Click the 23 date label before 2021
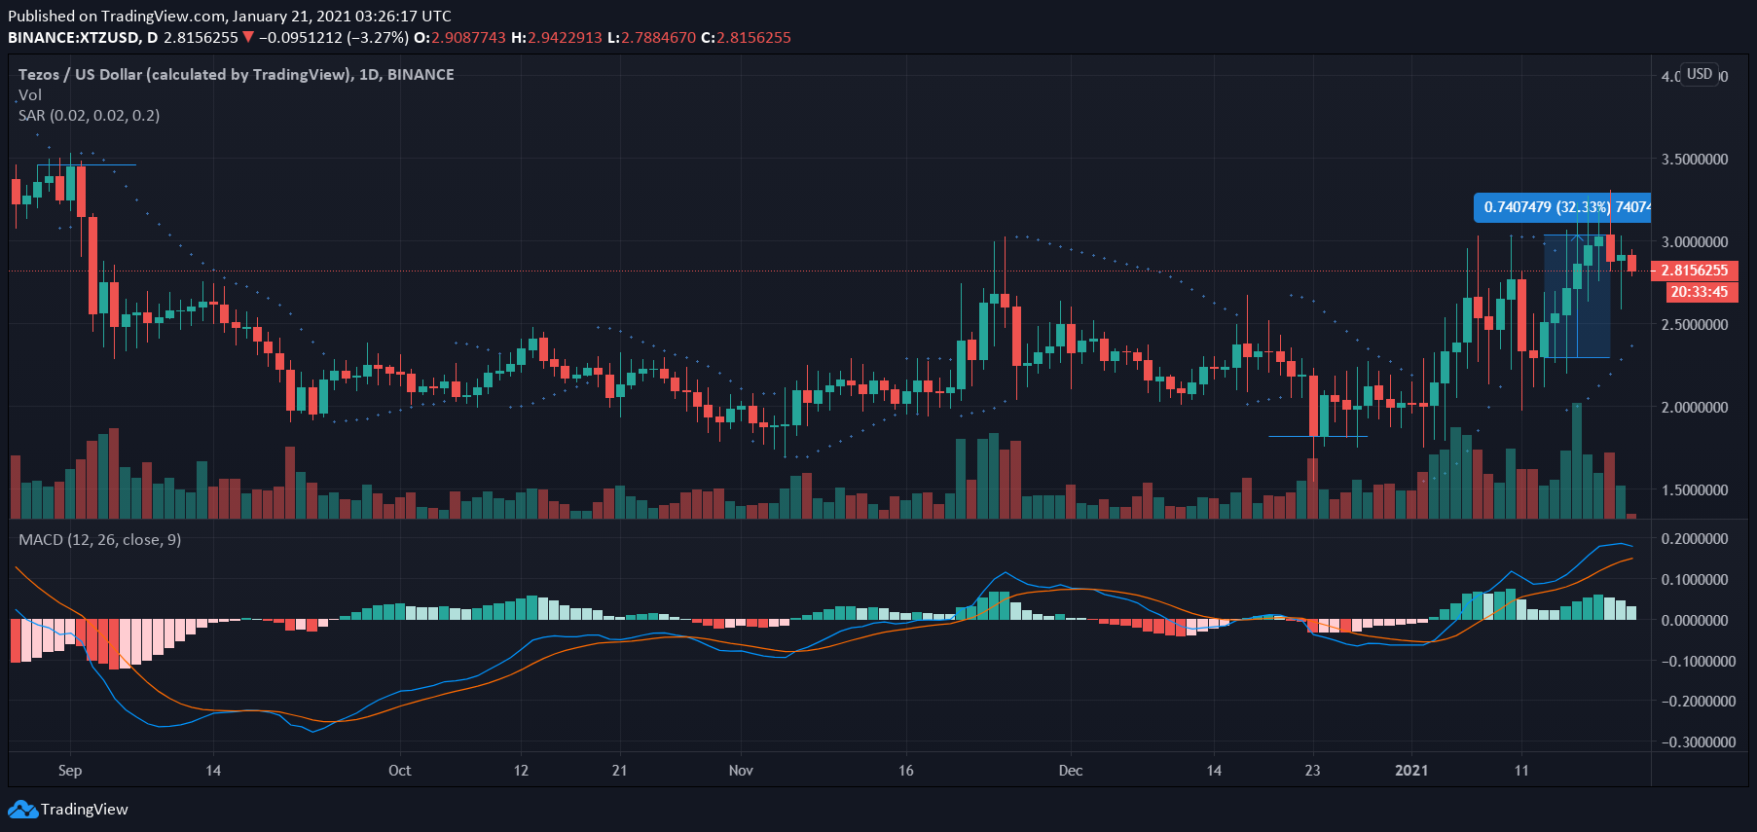The height and width of the screenshot is (832, 1757). click(x=1312, y=770)
